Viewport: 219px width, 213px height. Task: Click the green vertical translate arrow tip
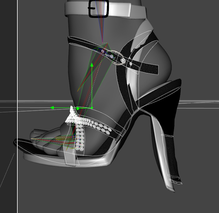click(92, 65)
